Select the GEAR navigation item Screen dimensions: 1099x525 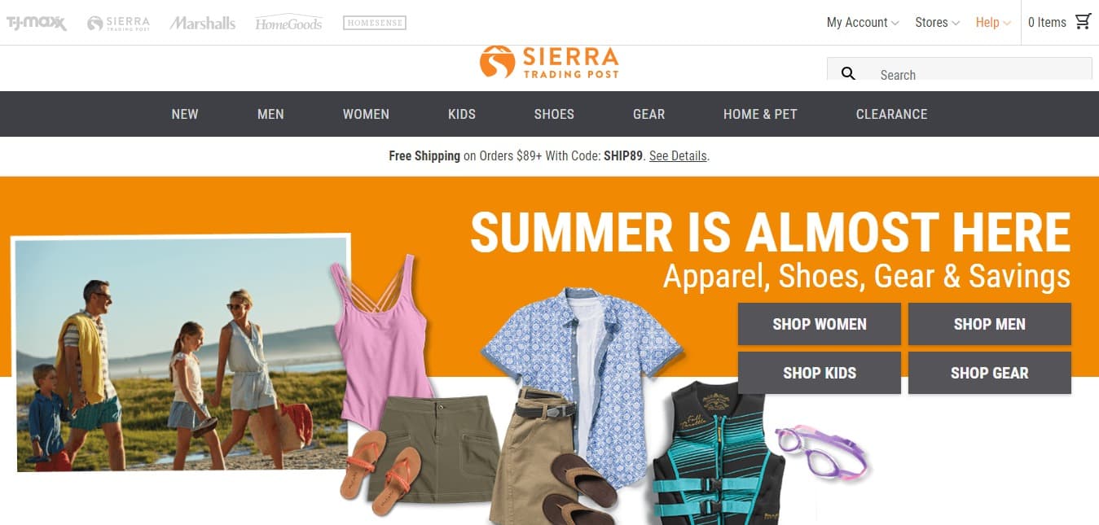648,114
